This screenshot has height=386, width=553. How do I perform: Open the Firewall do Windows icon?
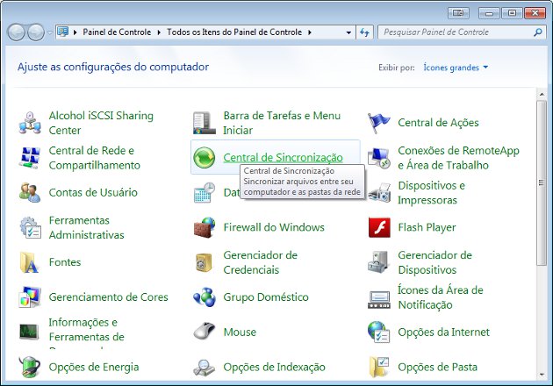coord(205,227)
